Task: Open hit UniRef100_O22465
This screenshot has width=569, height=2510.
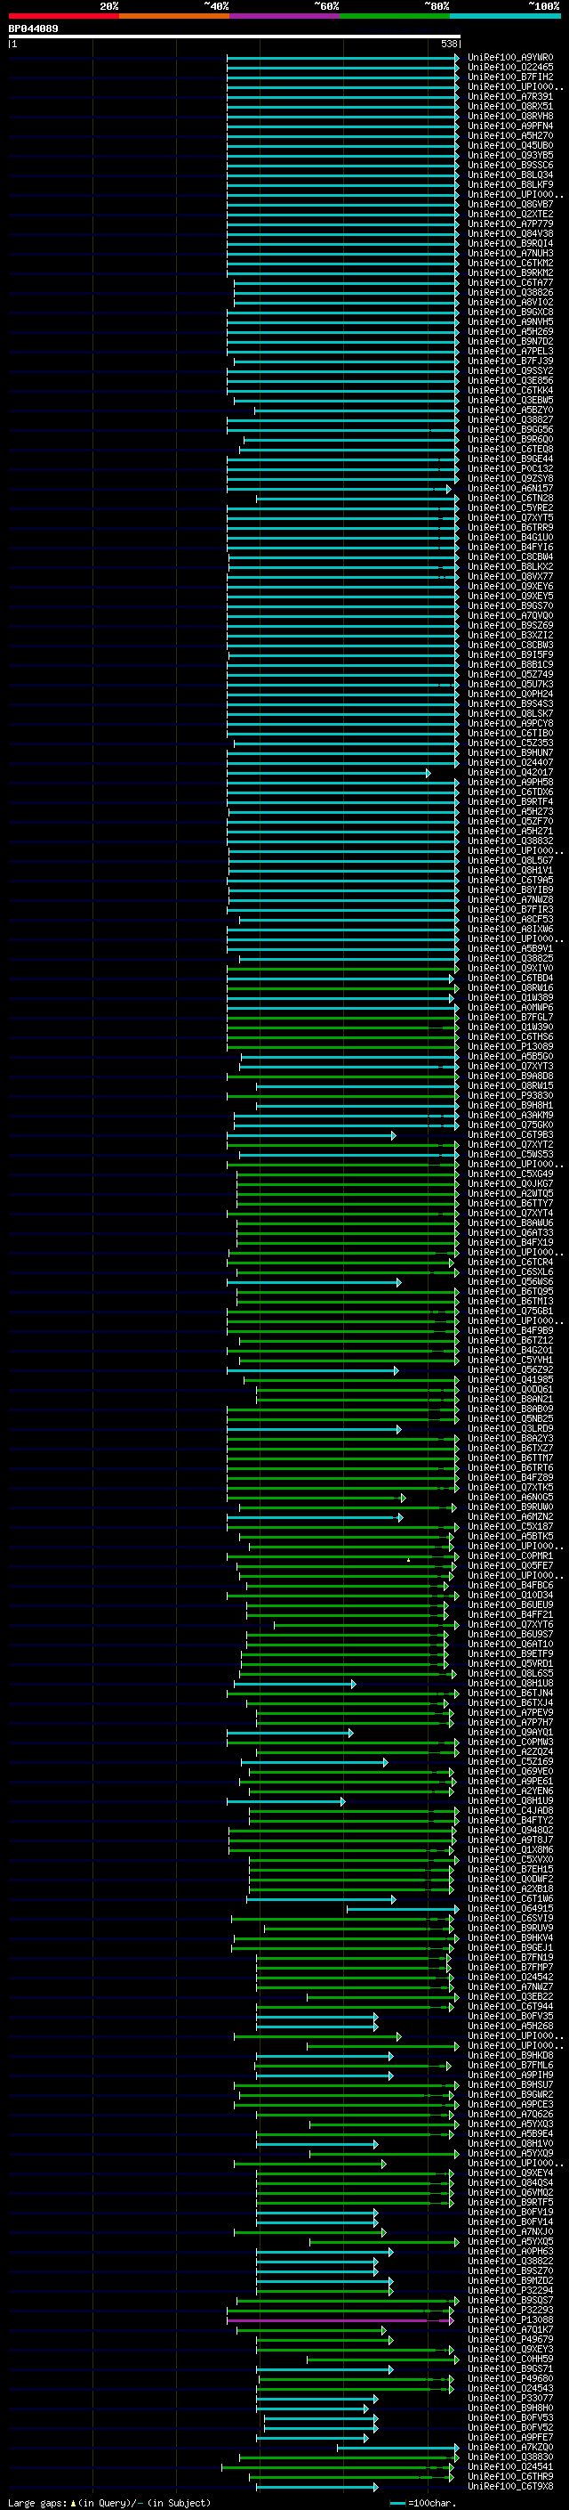Action: coord(510,68)
